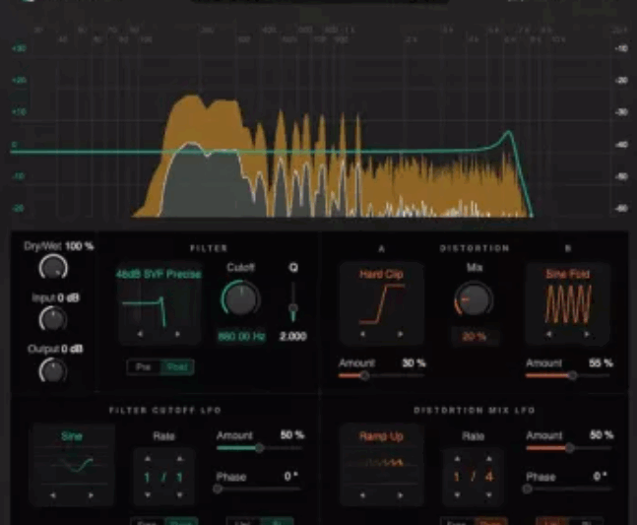
Task: Click the Q value 2.000
Action: point(293,337)
